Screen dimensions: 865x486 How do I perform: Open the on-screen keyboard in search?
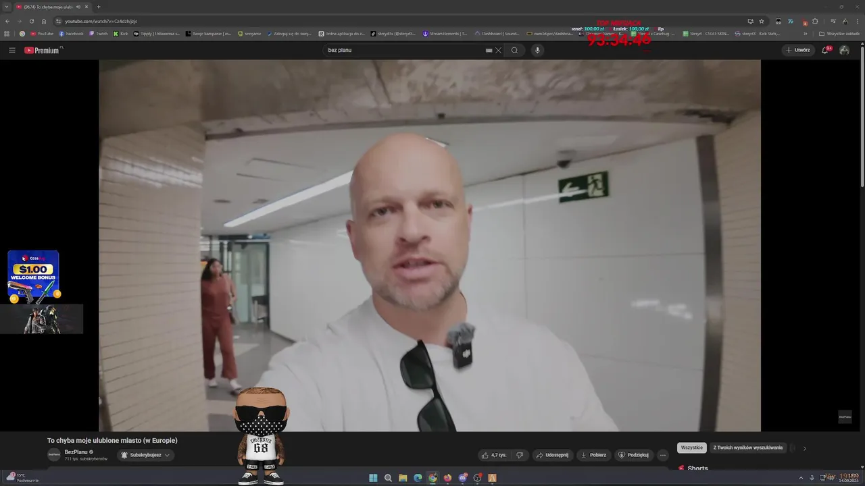point(489,50)
